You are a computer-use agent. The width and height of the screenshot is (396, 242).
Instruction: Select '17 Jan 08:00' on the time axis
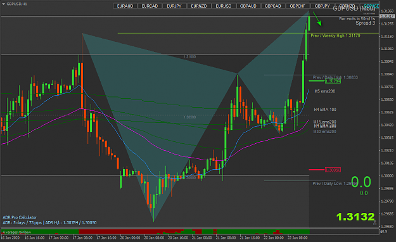tap(82, 238)
